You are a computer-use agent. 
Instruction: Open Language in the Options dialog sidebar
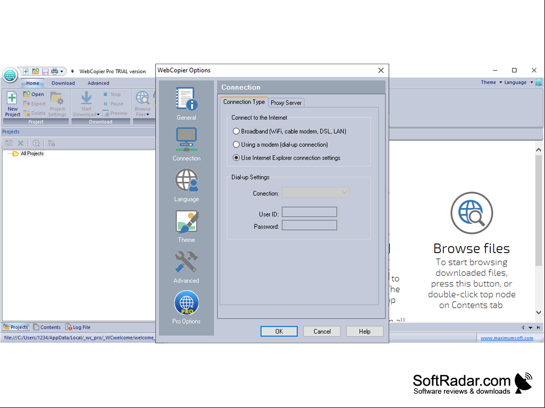click(x=186, y=185)
